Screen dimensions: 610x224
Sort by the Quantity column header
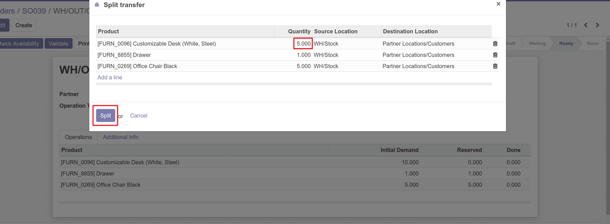click(x=299, y=32)
